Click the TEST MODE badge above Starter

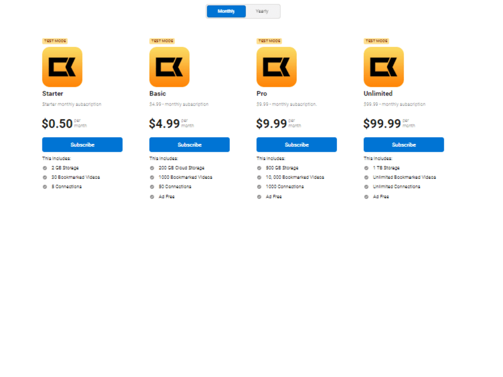click(x=55, y=41)
